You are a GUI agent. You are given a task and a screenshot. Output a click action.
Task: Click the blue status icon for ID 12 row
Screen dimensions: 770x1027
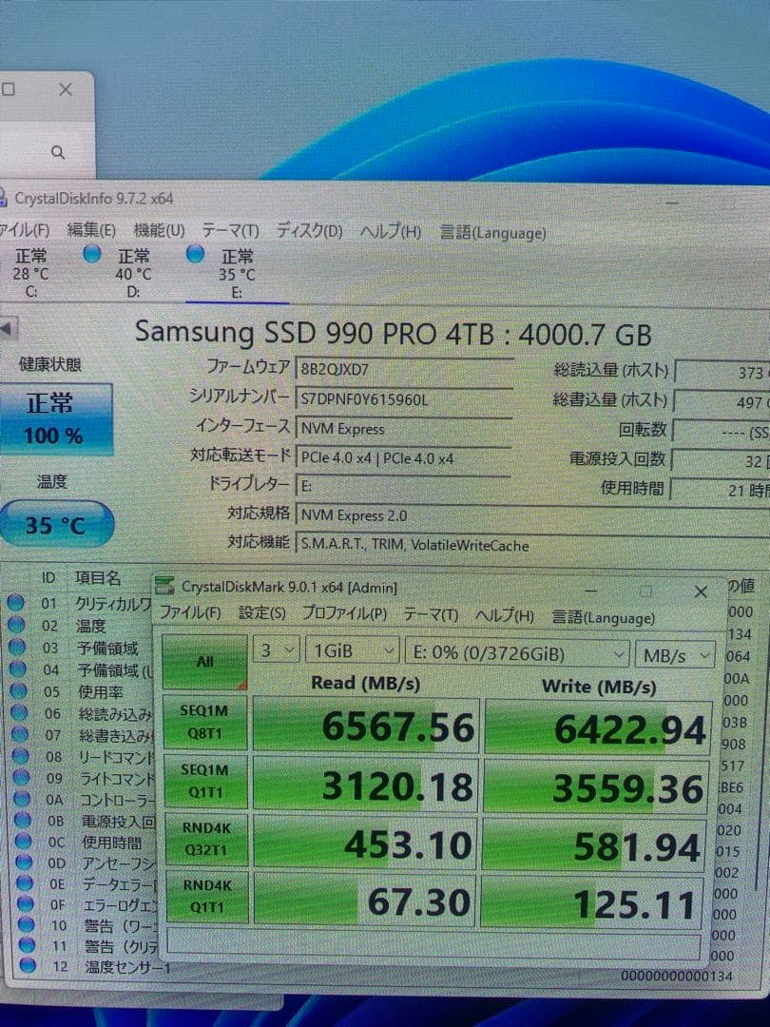click(x=28, y=965)
